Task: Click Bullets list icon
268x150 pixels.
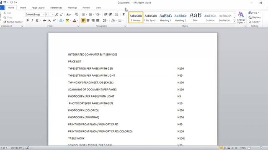Action: [x=83, y=15]
